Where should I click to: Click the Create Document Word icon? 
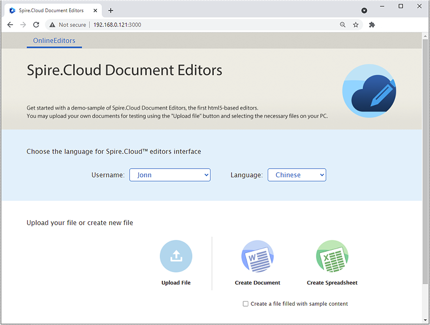pos(257,256)
